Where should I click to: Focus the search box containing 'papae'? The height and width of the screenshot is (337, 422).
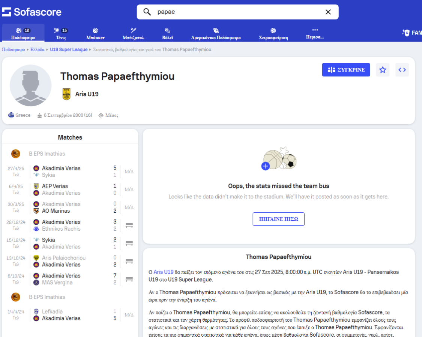pos(237,12)
